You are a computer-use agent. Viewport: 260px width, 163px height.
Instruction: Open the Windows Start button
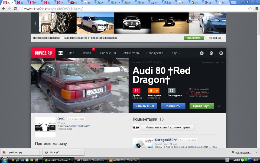5,160
